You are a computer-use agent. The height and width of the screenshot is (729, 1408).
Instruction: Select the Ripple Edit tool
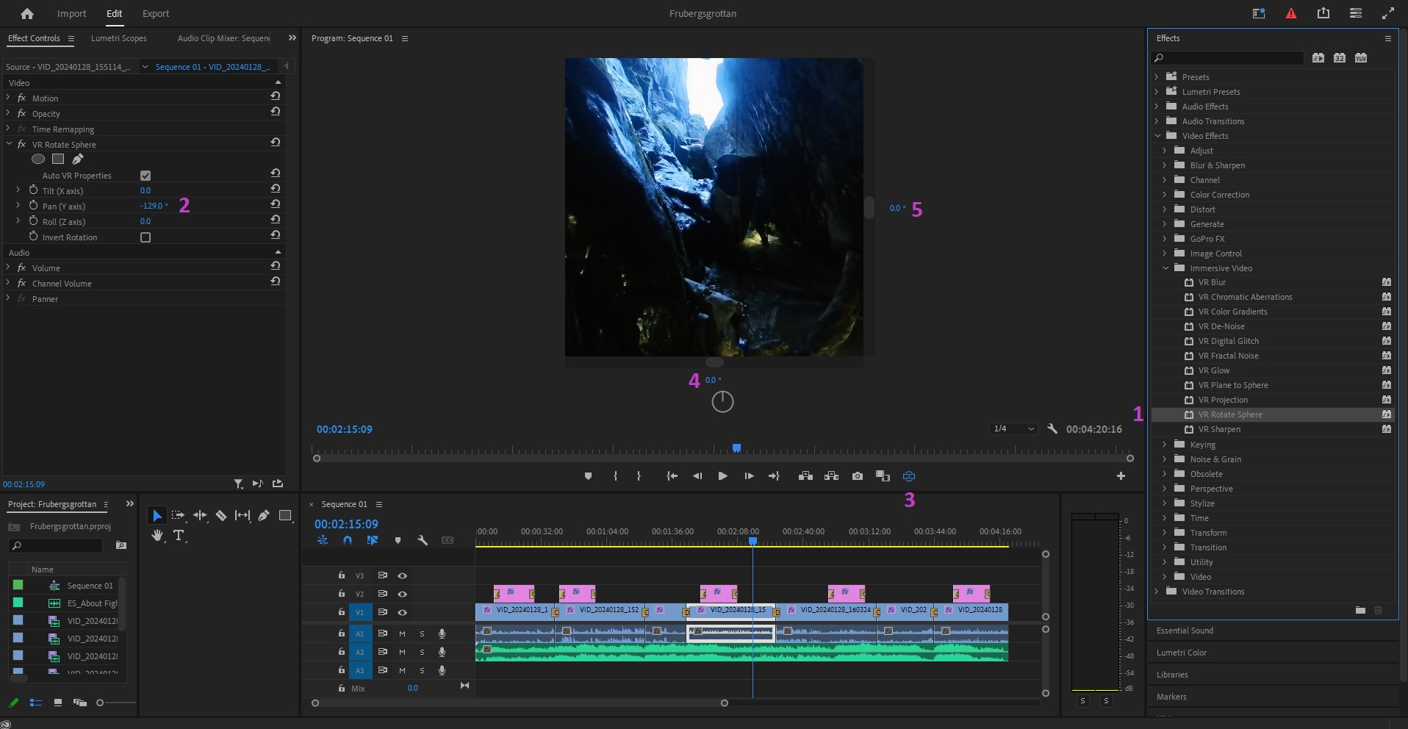click(x=200, y=516)
